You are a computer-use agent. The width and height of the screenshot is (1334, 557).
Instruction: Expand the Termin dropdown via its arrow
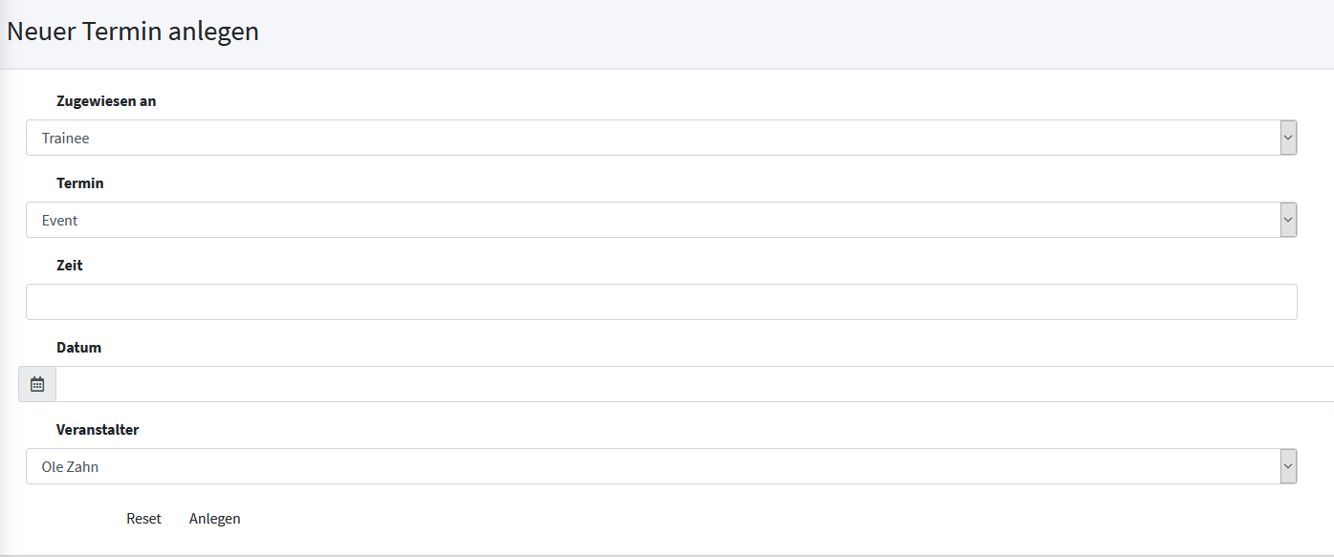tap(1288, 220)
